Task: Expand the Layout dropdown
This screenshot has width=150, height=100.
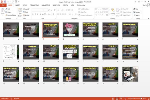Action: 26,9
